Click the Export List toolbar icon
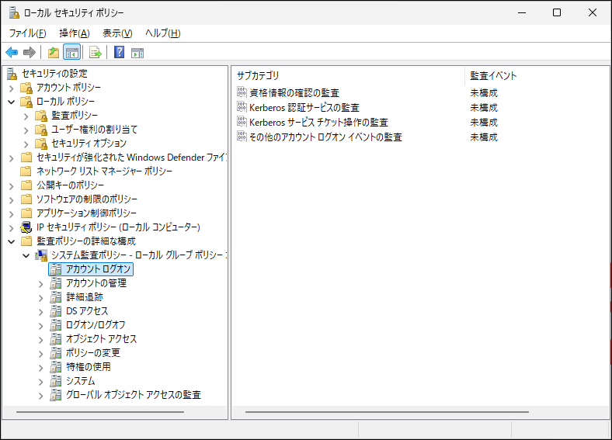This screenshot has height=440, width=612. 96,52
